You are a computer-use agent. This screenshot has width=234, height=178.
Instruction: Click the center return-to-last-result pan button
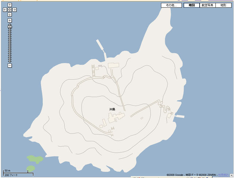point(10,10)
